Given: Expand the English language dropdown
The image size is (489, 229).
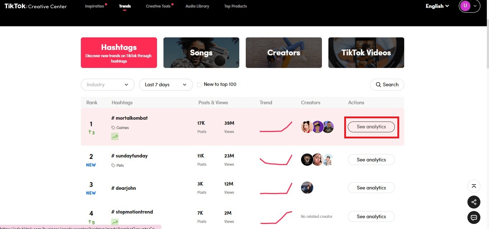Looking at the screenshot, I should pyautogui.click(x=437, y=6).
